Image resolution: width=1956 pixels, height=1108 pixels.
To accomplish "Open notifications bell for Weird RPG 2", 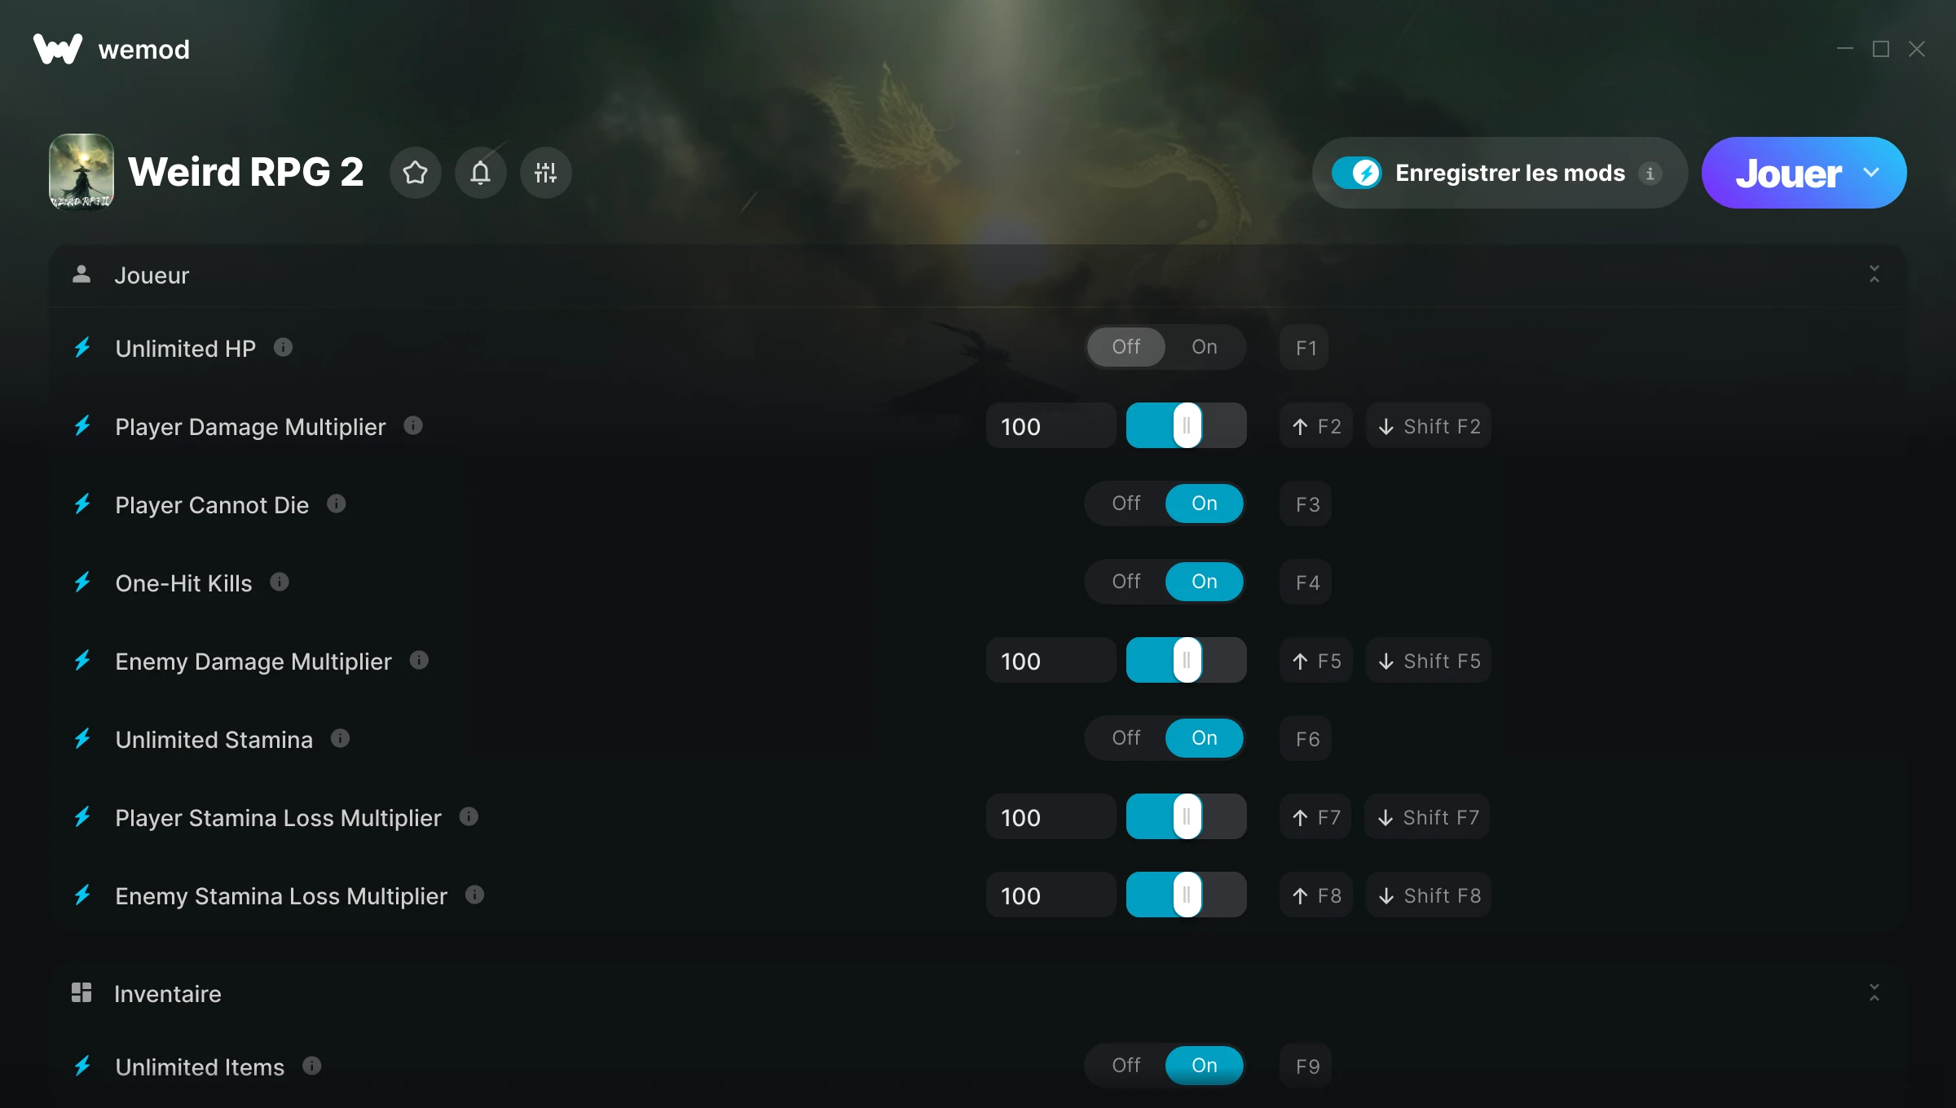I will (481, 173).
